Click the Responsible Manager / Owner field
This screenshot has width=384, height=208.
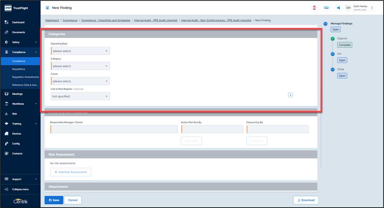coord(114,129)
